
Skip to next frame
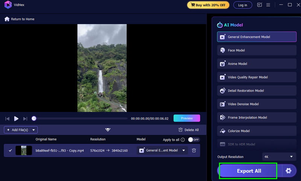(25, 119)
